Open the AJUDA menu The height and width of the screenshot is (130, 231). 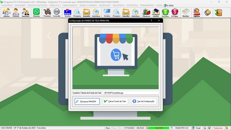[159, 5]
